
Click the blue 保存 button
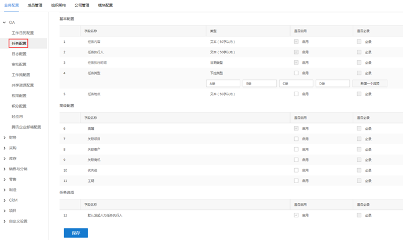coord(76,233)
